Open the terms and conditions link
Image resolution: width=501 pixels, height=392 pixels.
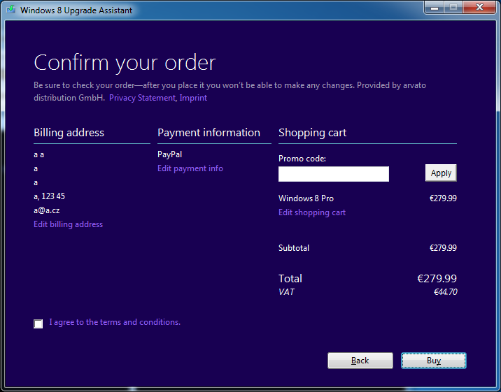[115, 322]
